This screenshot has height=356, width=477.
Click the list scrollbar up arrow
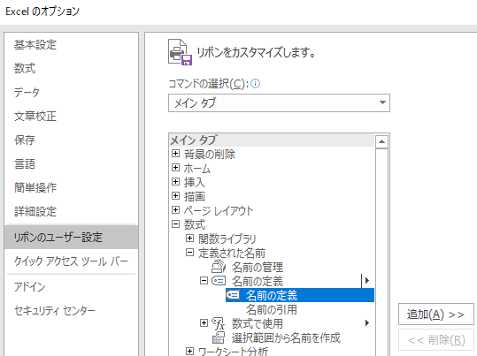(x=381, y=141)
